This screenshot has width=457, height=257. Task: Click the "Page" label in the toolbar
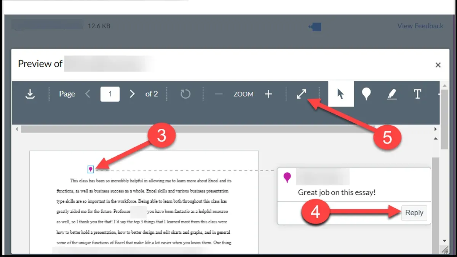coord(67,94)
